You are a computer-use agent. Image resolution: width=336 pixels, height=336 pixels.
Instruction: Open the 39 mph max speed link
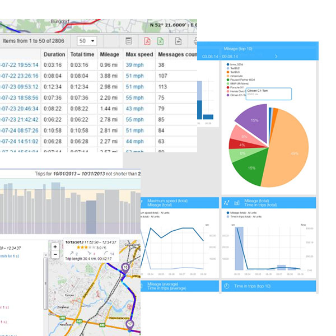coord(134,65)
